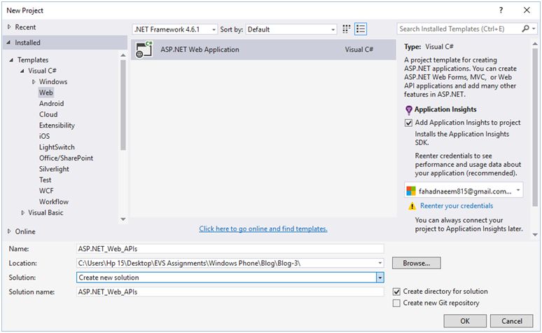Select the iOS template category
The height and width of the screenshot is (333, 542).
pos(44,136)
